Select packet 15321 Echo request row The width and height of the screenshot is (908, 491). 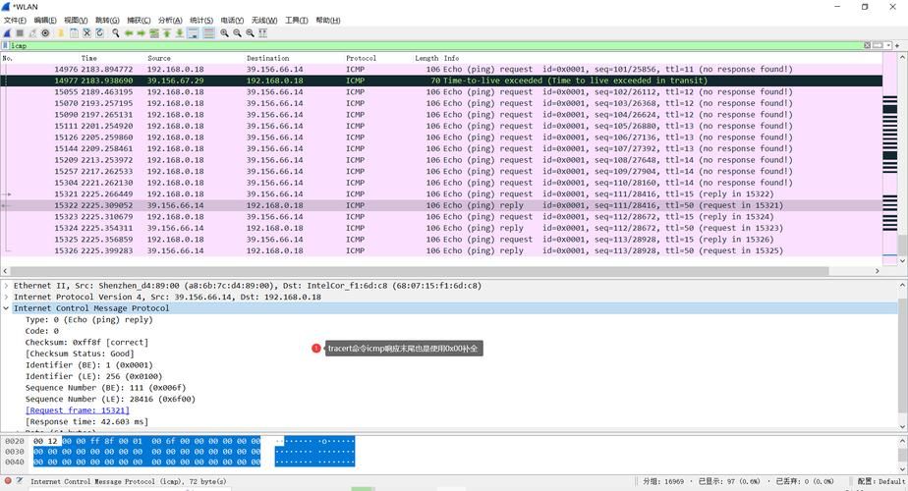coord(442,194)
